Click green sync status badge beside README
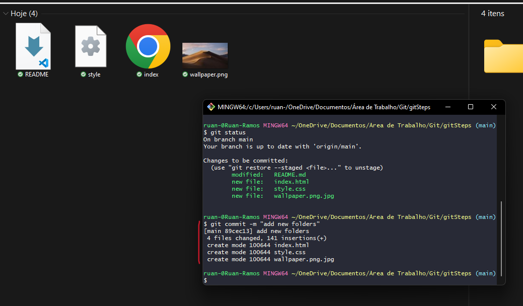Screen dimensions: 523x306 (20, 74)
